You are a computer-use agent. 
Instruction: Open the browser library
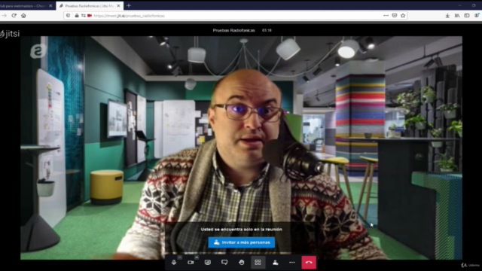pyautogui.click(x=457, y=16)
